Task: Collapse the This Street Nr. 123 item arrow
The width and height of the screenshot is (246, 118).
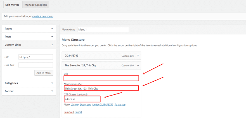Action: pyautogui.click(x=138, y=66)
